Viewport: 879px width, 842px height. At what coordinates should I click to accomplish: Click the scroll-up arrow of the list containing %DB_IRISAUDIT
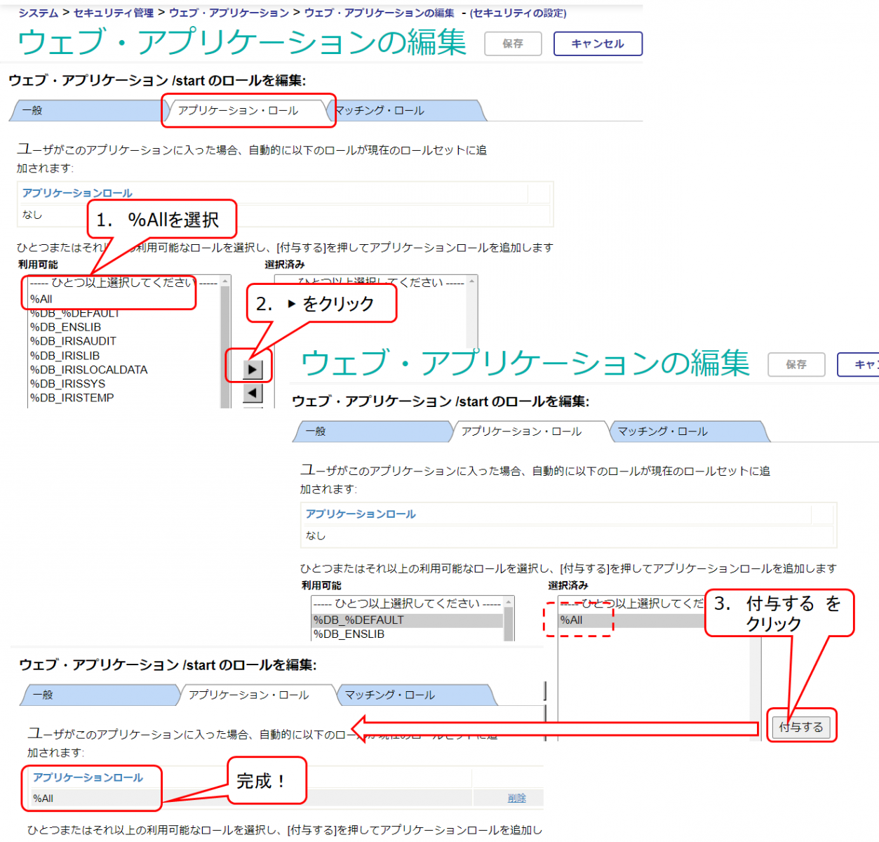point(225,281)
